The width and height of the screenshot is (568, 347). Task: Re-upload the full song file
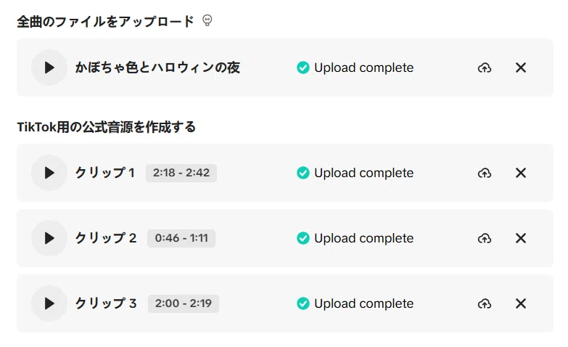(485, 68)
